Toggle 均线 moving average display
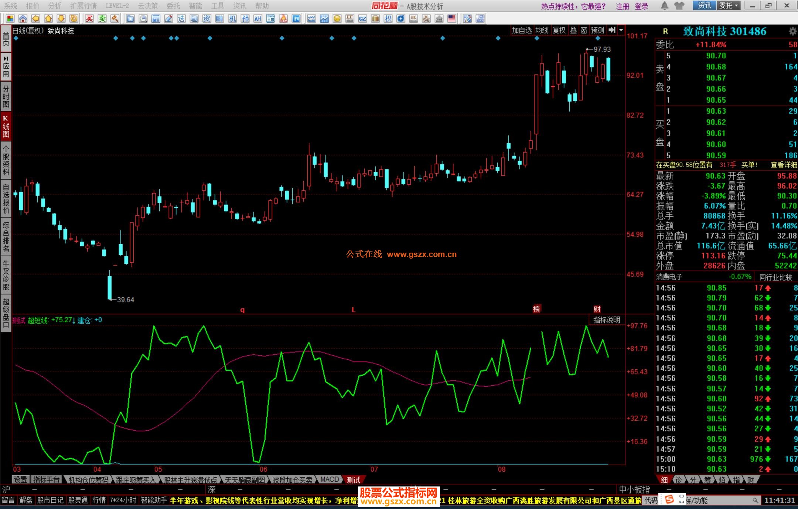Screen dimensions: 798x509 tap(542, 30)
